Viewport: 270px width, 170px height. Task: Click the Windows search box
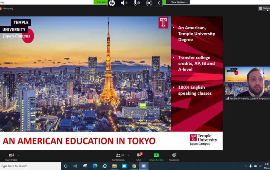coord(30,166)
